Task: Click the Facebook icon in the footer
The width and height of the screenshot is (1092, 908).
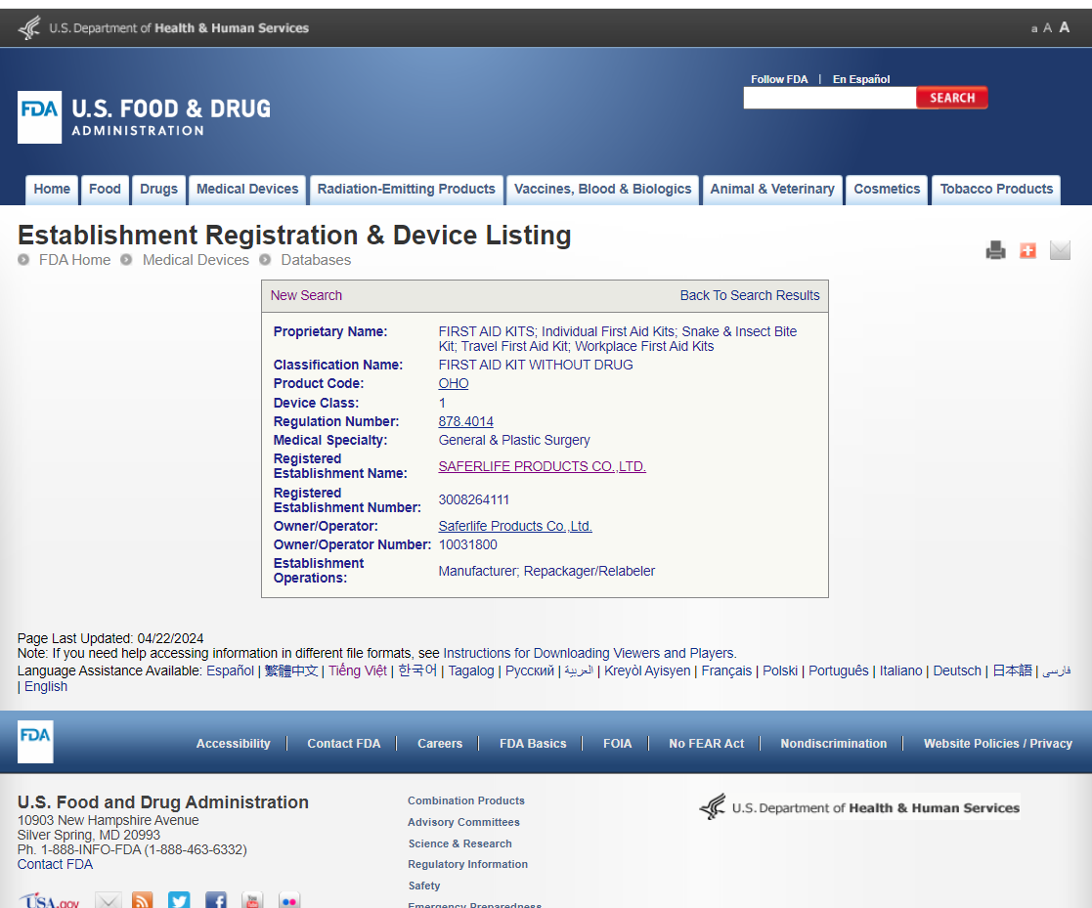Action: click(215, 900)
